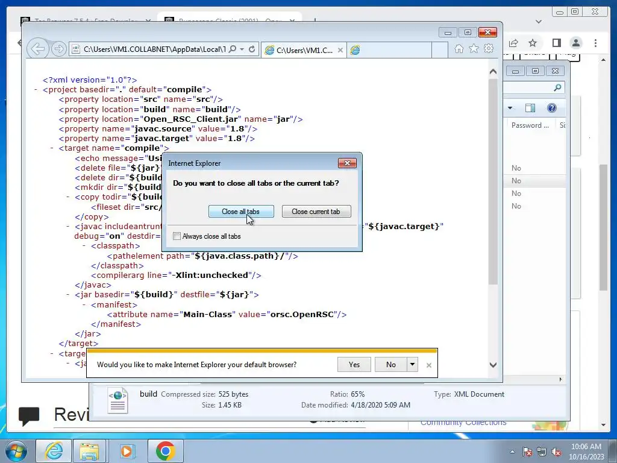Close the C:\Users\VM1.C... tab with its X
617x463 pixels.
[340, 50]
